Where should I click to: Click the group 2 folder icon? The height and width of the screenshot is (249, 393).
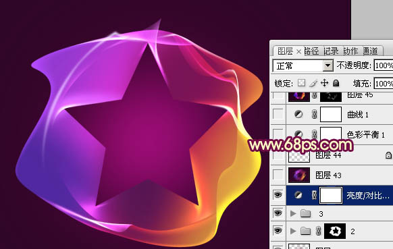coord(305,231)
